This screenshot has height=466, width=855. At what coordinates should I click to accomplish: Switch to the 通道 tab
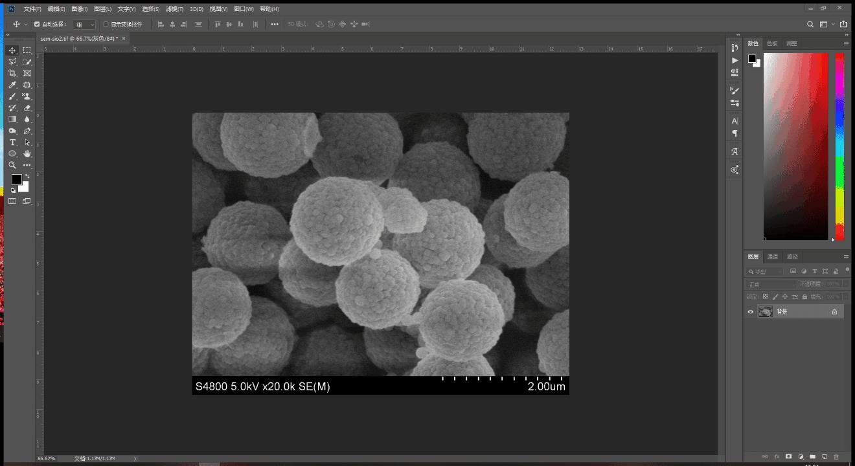(773, 256)
